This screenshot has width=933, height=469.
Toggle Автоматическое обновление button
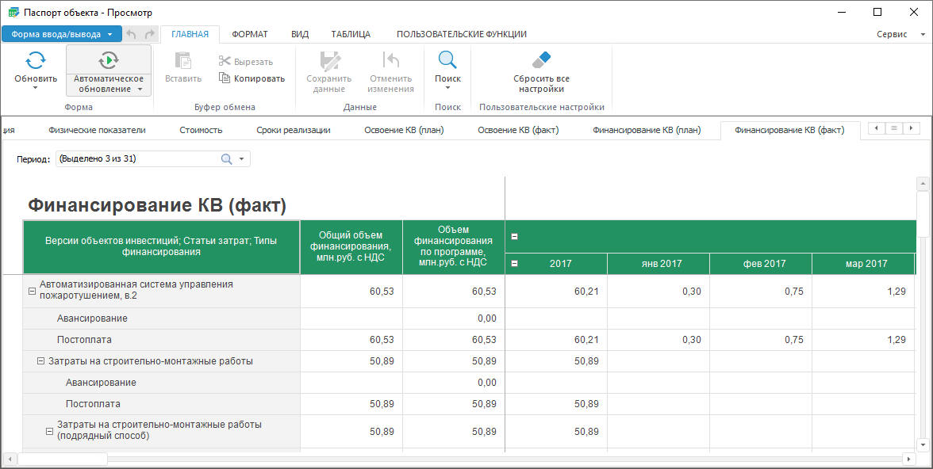pyautogui.click(x=109, y=61)
